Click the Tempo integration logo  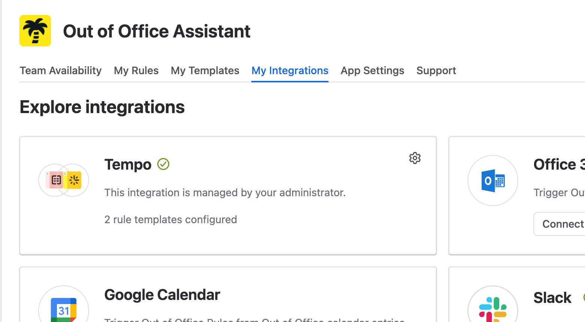[x=64, y=180]
